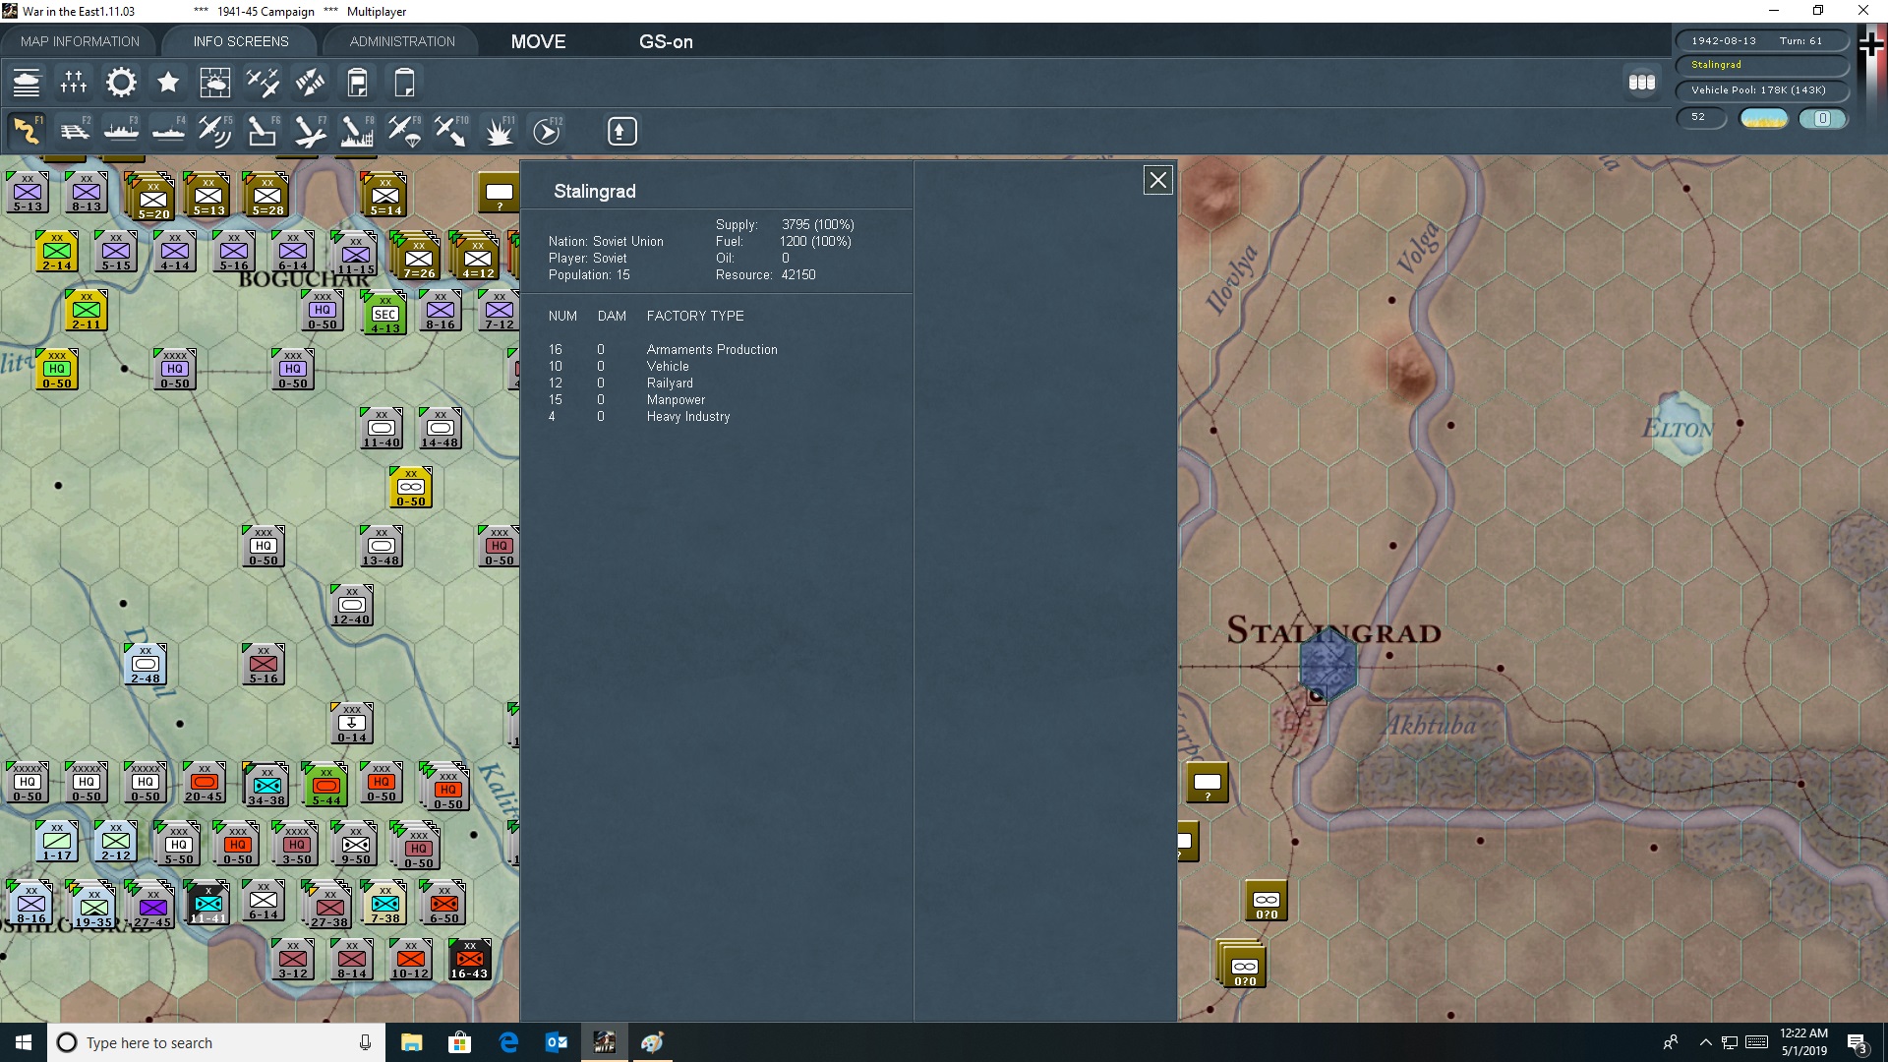Screen dimensions: 1888x1062
Task: Click the MOVE mode label
Action: click(538, 41)
